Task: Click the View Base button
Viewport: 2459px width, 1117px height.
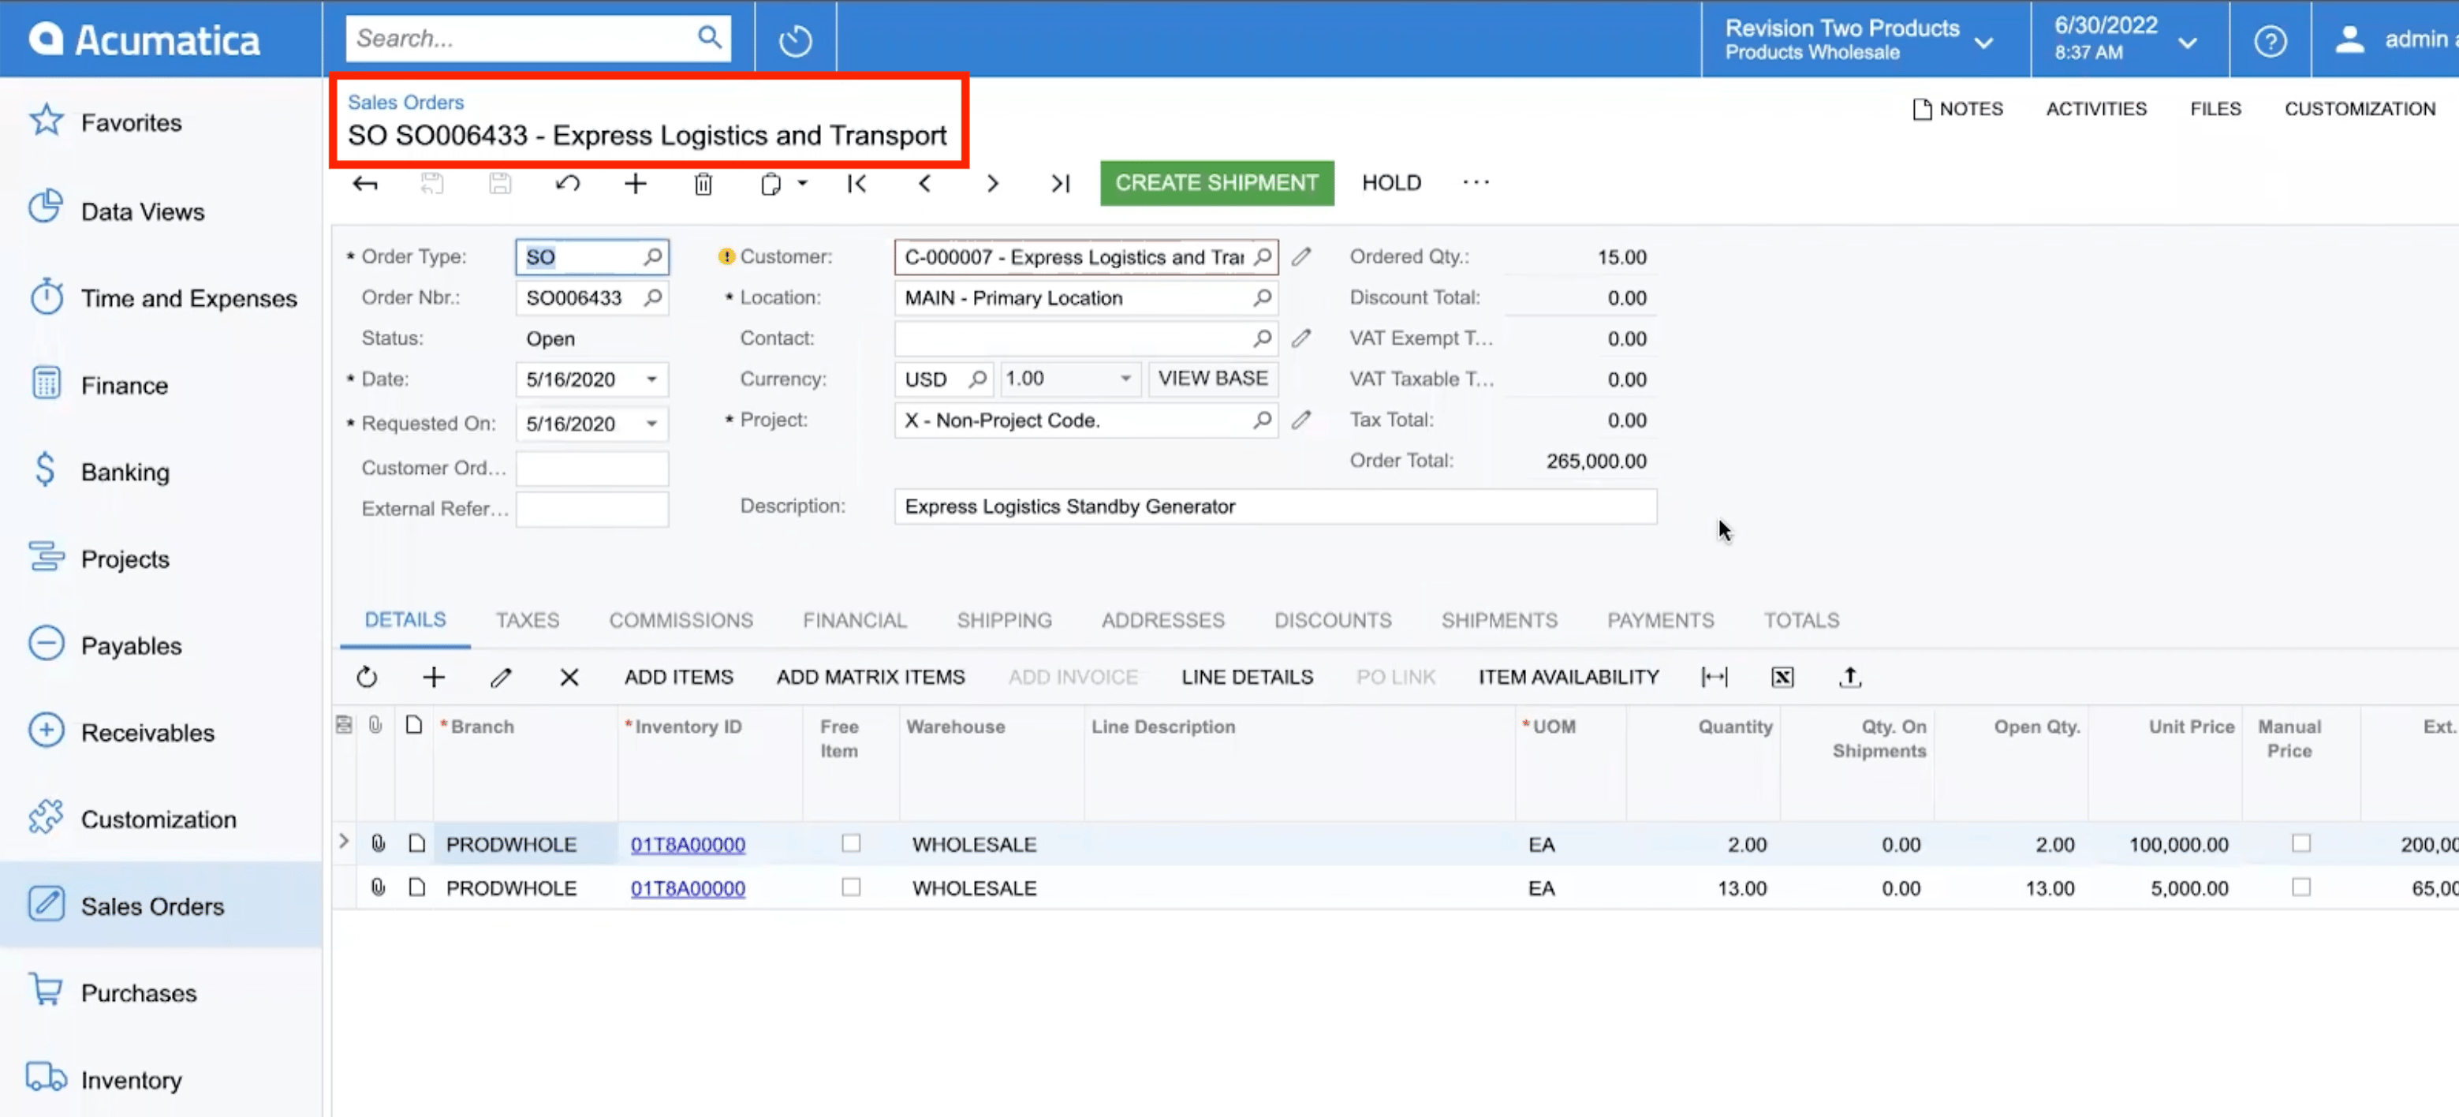Action: (1212, 379)
